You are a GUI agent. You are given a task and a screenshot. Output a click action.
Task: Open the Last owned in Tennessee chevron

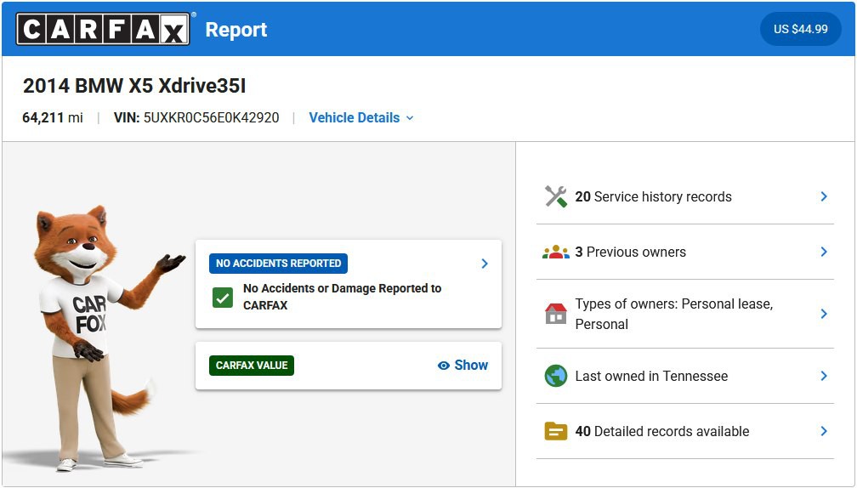tap(824, 376)
